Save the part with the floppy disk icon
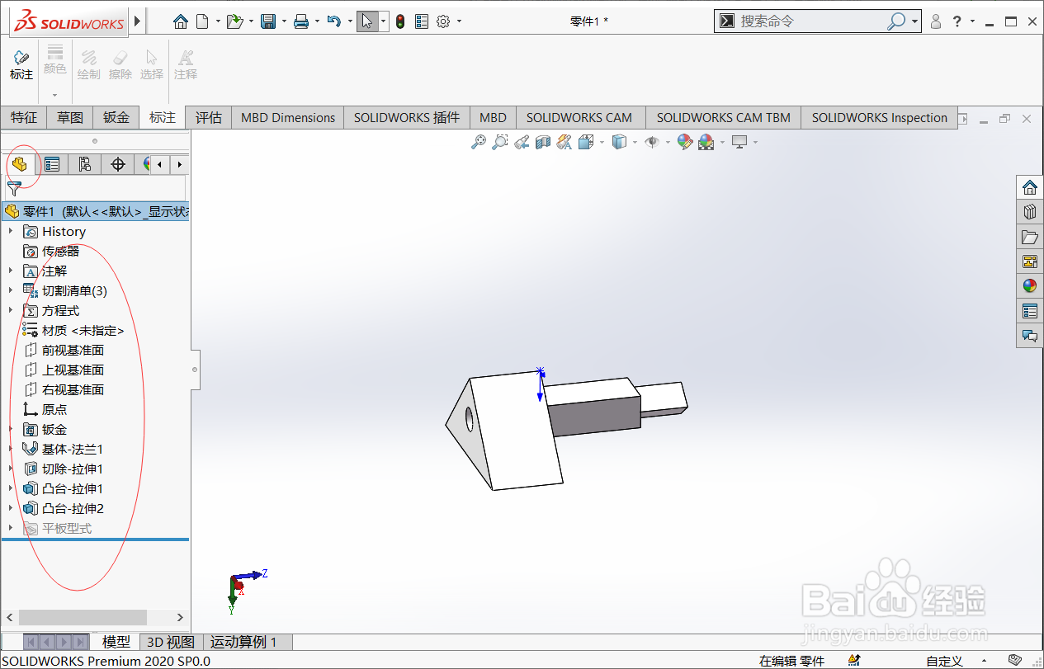The width and height of the screenshot is (1044, 669). [x=268, y=21]
